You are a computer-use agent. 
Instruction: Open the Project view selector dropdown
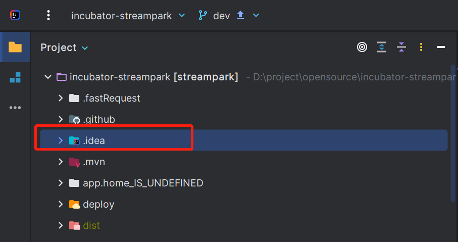coord(64,47)
